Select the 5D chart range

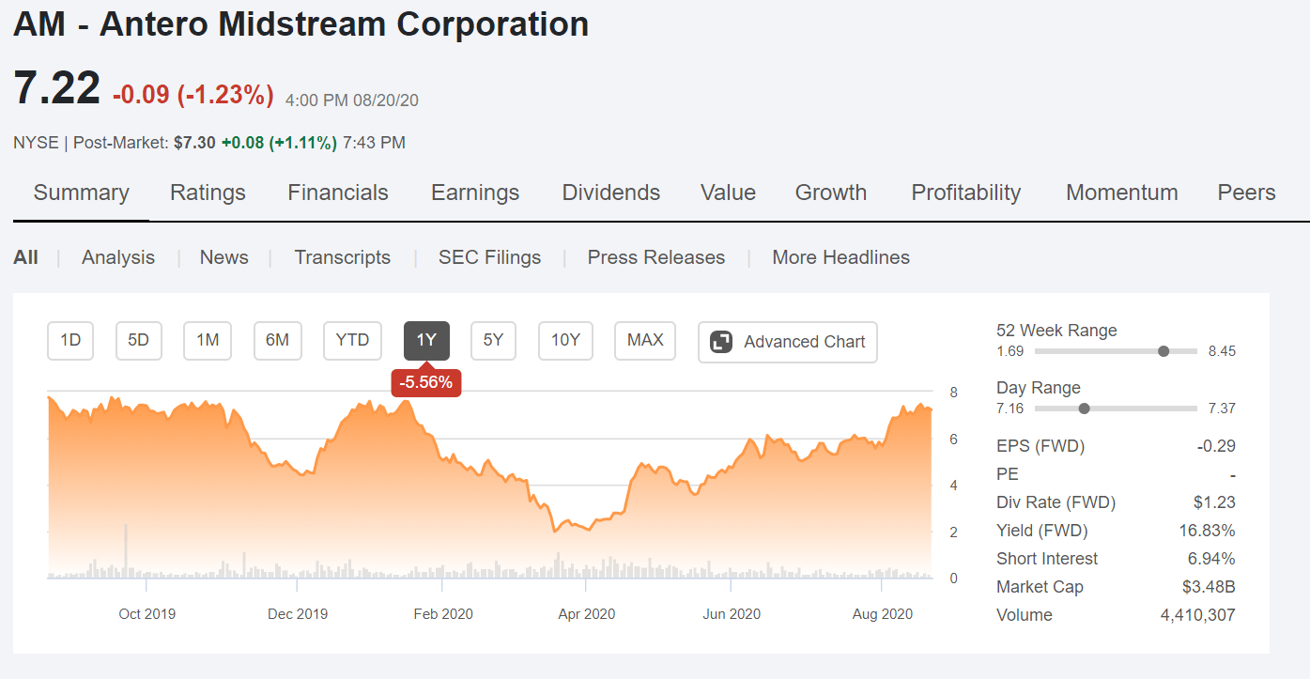pyautogui.click(x=139, y=341)
